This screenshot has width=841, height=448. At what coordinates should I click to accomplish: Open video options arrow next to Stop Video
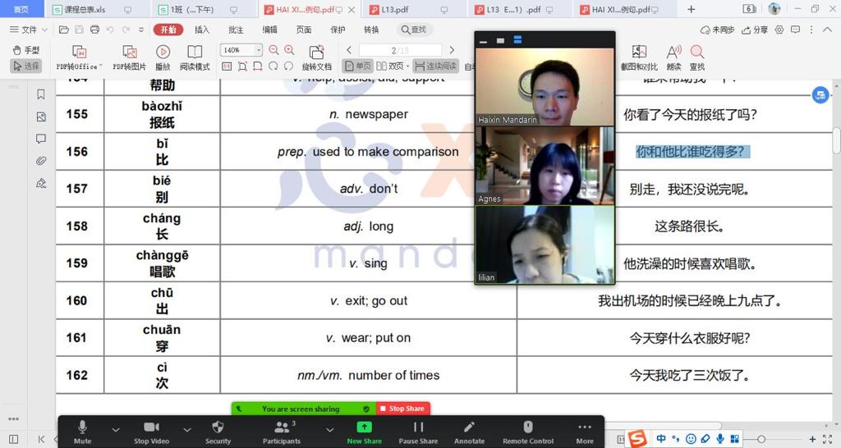186,429
